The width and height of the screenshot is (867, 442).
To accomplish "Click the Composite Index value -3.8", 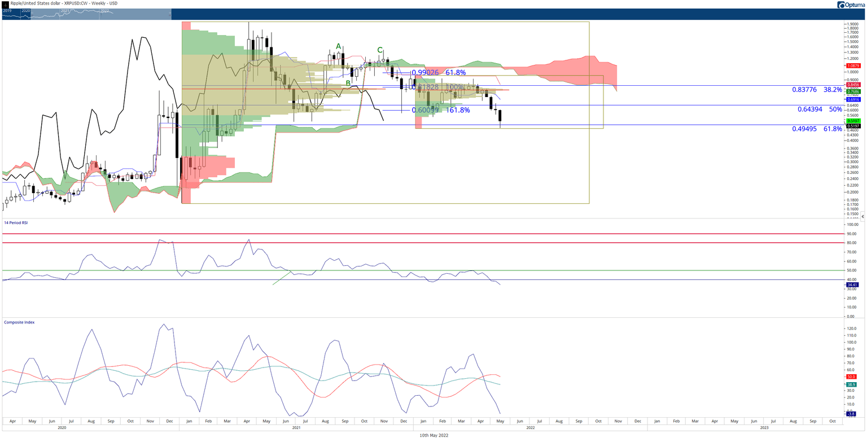I will pyautogui.click(x=851, y=413).
